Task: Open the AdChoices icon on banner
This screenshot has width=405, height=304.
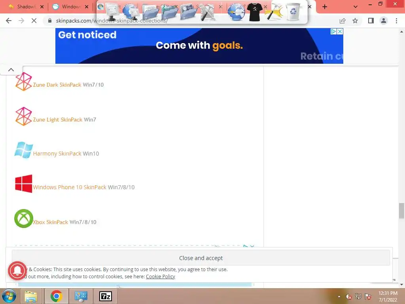Action: click(x=333, y=32)
